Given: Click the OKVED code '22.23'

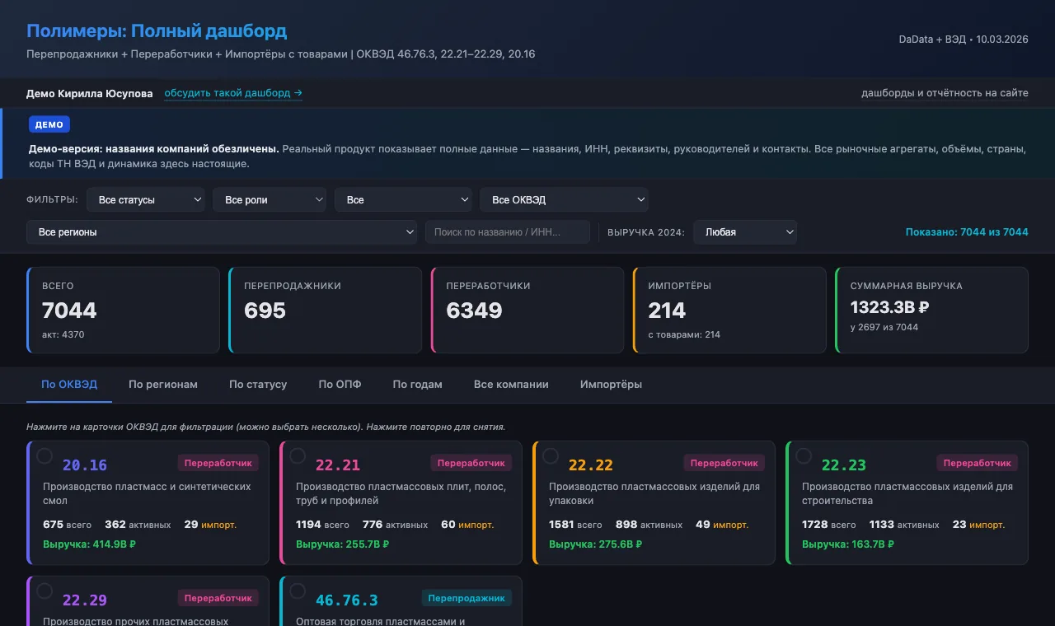Looking at the screenshot, I should 844,465.
